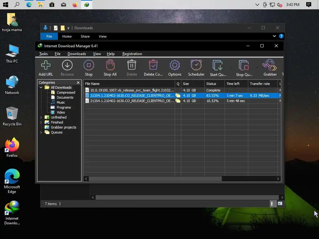Click right arrow of download list scrollbar
The height and width of the screenshot is (239, 319).
278,179
